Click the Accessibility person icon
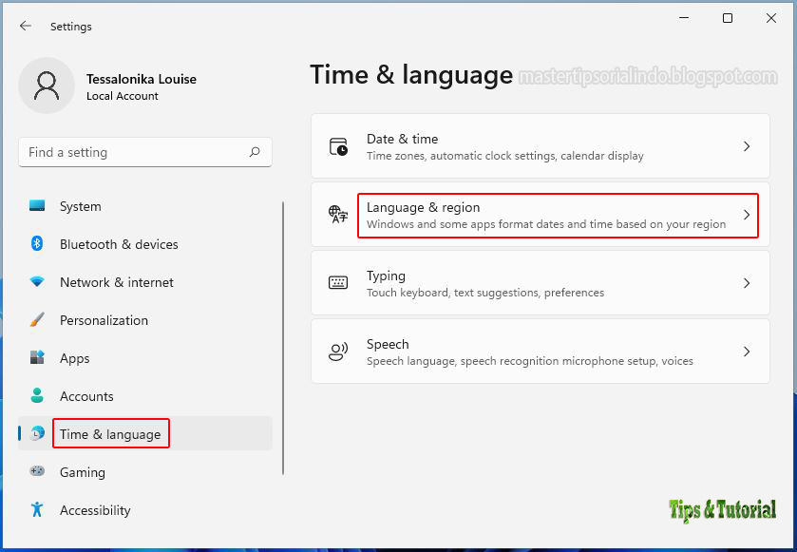Viewport: 797px width, 552px height. (x=38, y=510)
